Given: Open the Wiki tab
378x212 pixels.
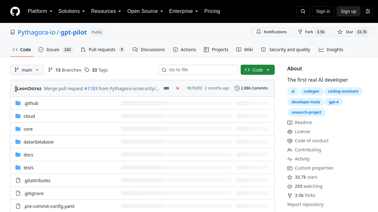Looking at the screenshot, I should [244, 50].
